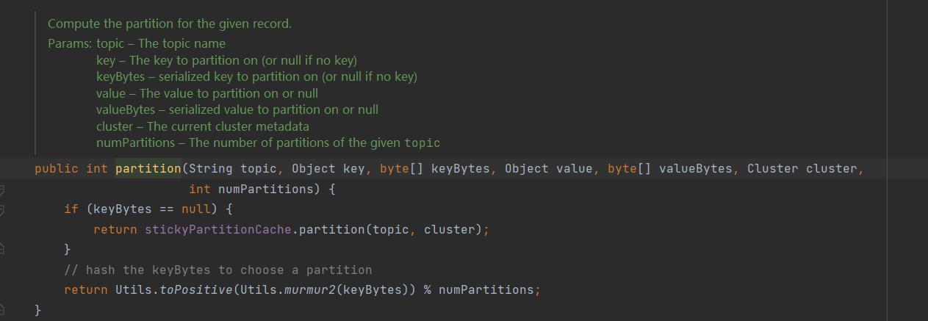928x321 pixels.
Task: Collapse the partition method using its gutter fold marker
Action: coord(2,190)
